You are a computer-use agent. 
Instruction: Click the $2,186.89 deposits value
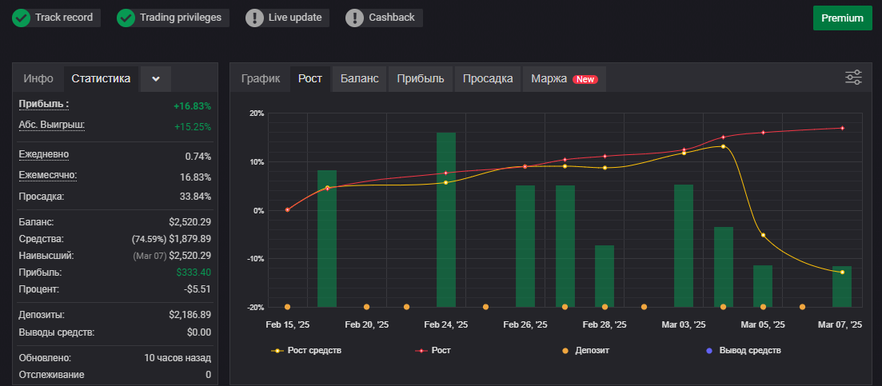(x=190, y=315)
